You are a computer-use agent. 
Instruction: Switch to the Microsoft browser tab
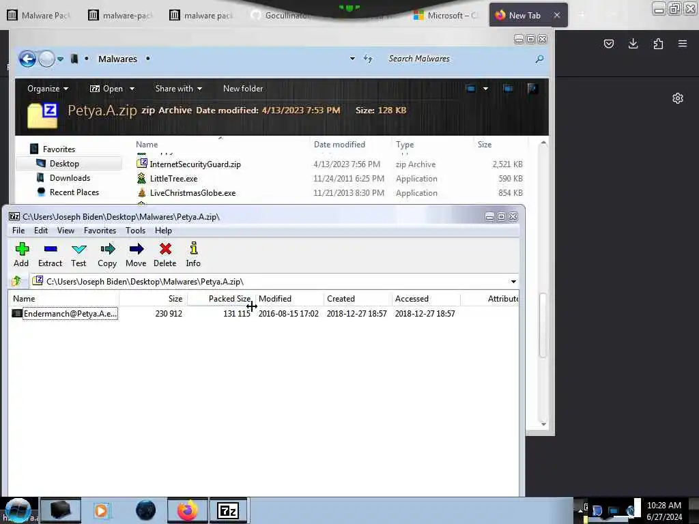(x=447, y=16)
